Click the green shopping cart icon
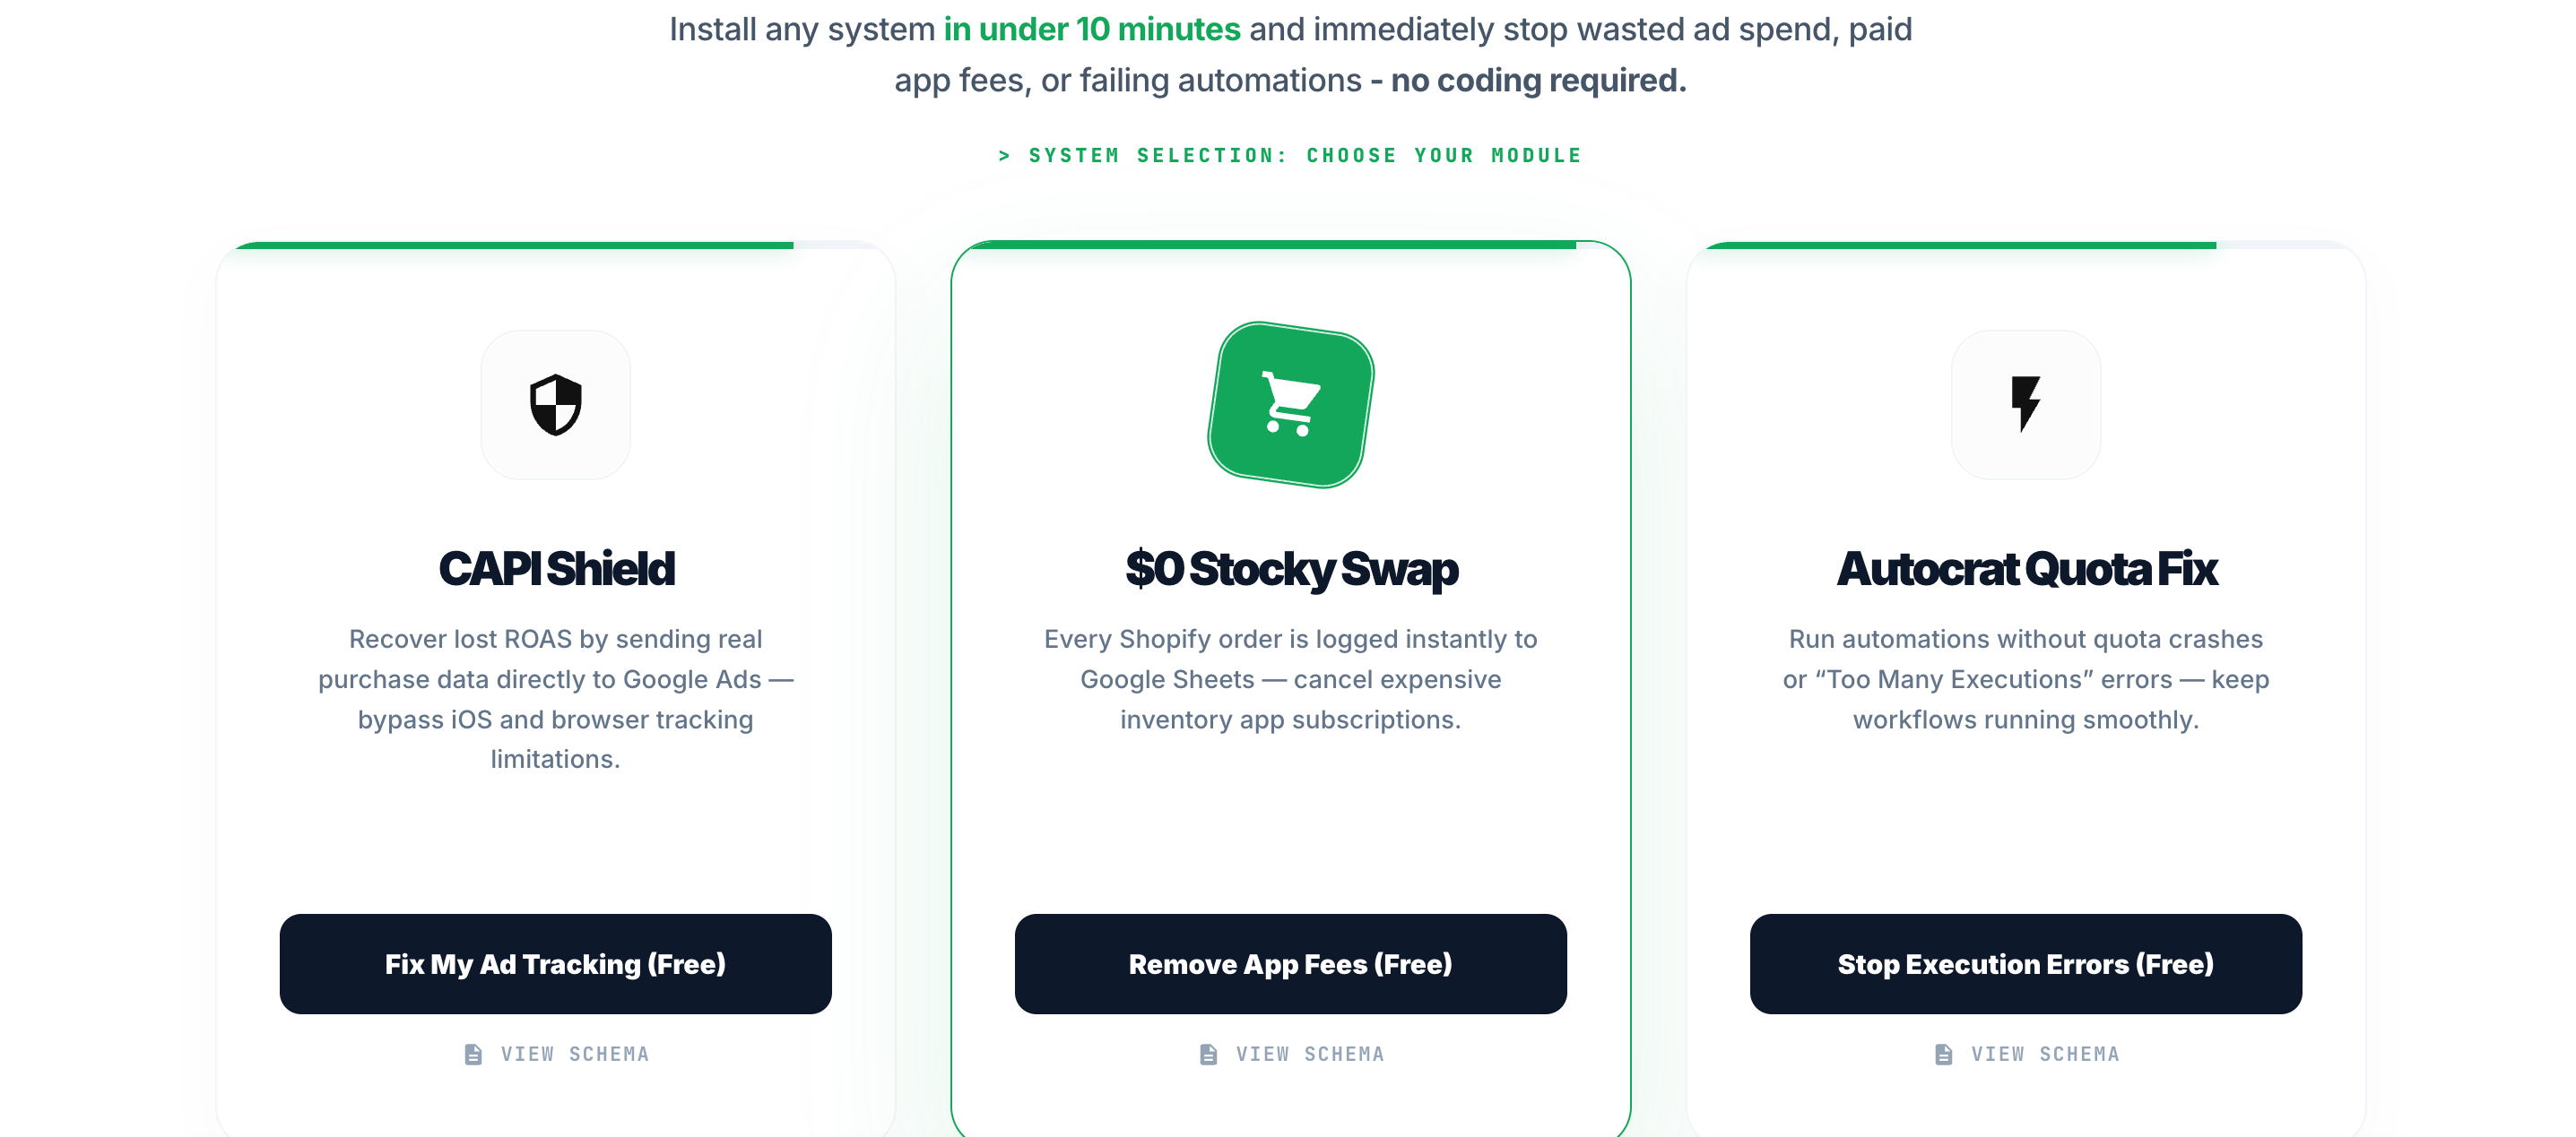 click(x=1291, y=405)
